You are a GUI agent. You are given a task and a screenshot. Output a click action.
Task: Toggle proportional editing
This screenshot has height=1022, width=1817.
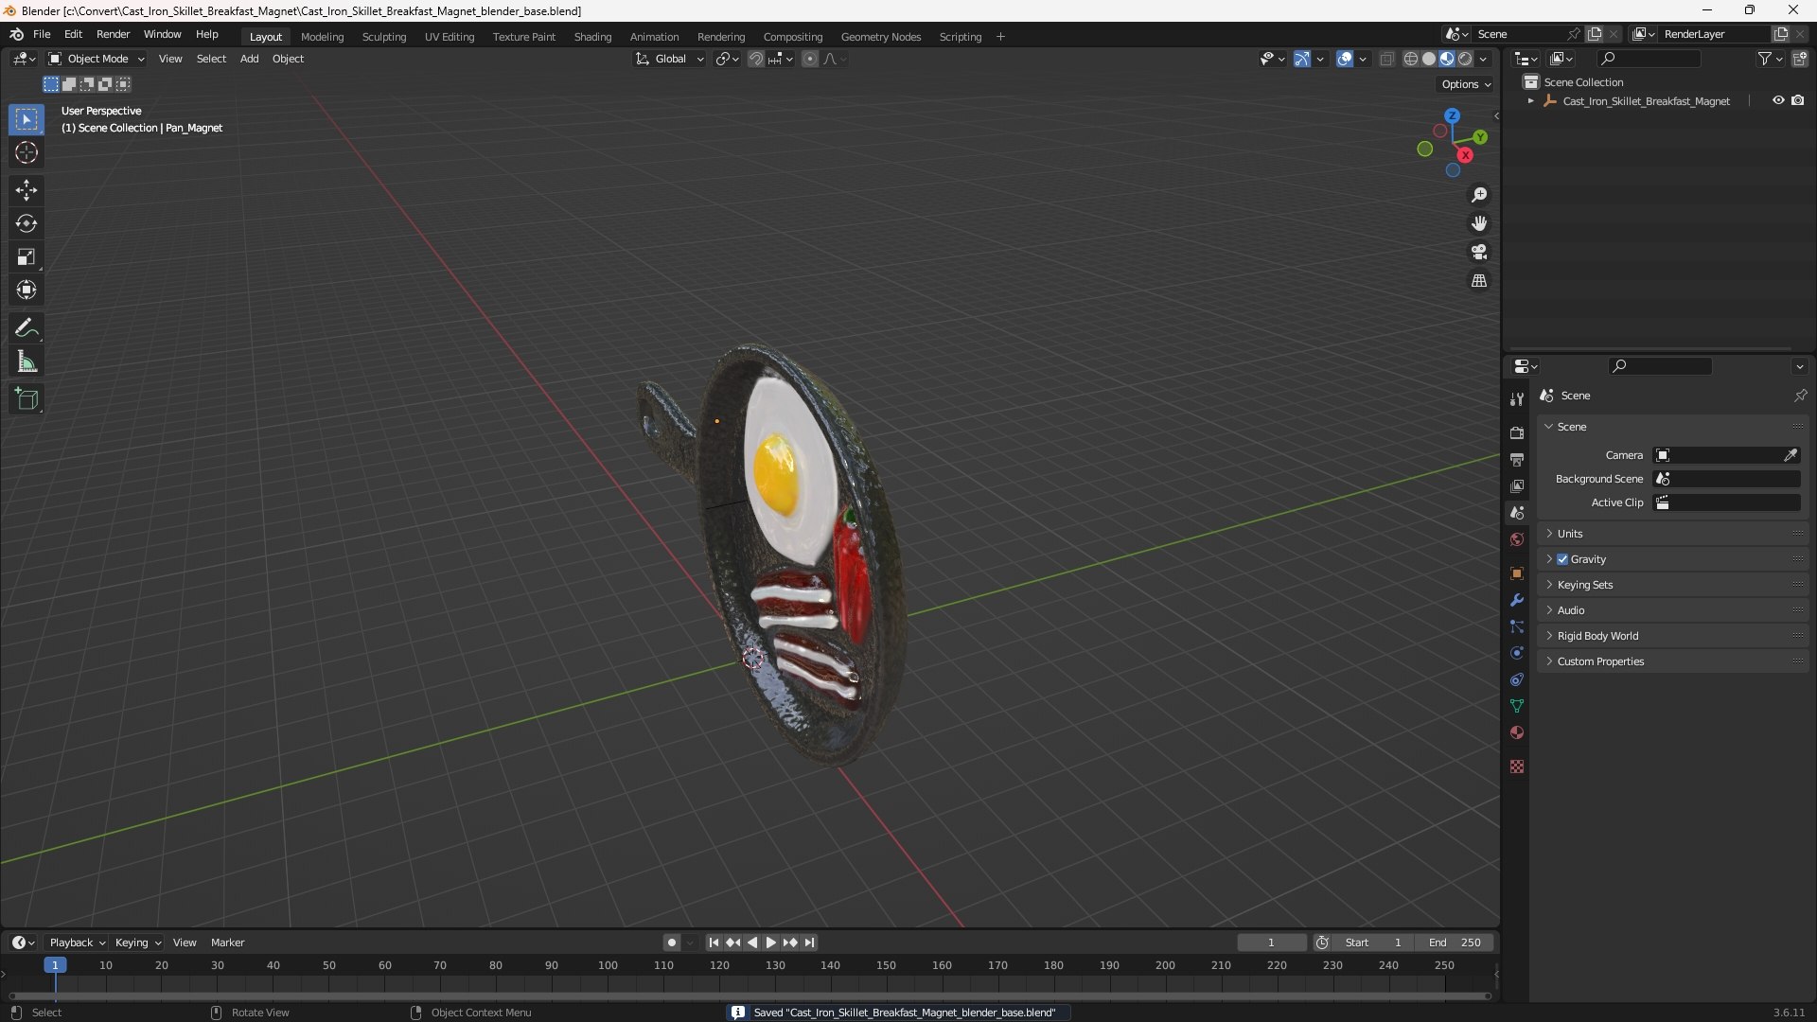coord(810,59)
